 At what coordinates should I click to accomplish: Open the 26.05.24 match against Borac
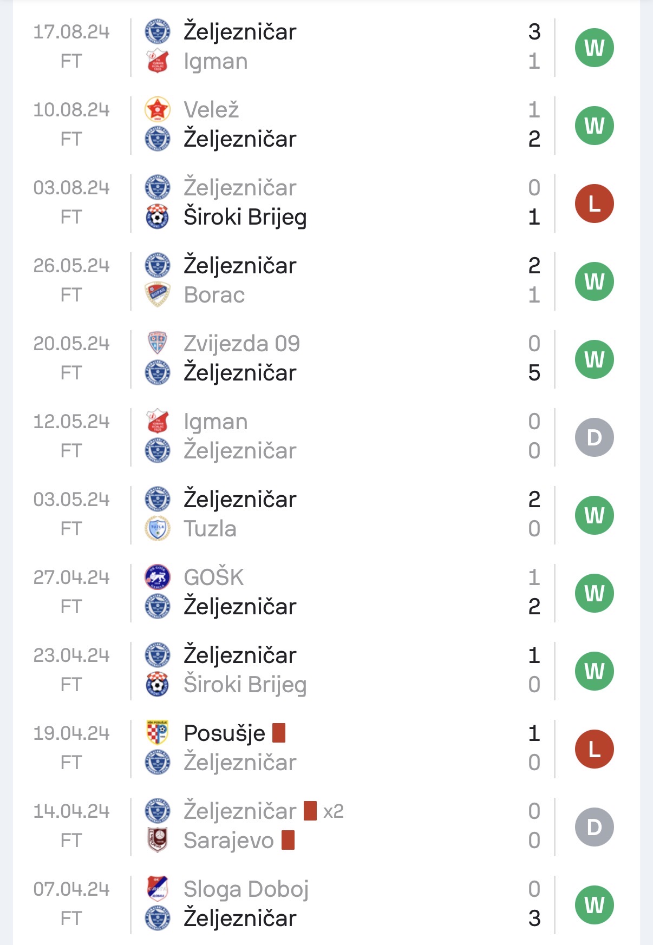point(326,280)
